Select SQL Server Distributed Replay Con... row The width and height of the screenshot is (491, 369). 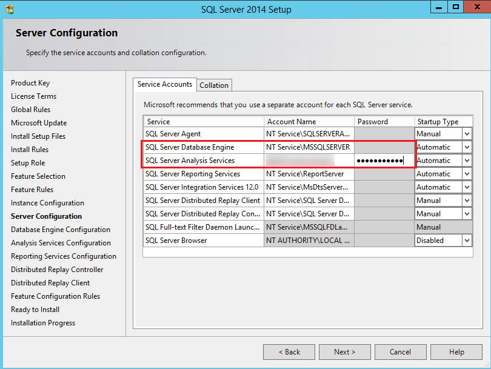(x=204, y=214)
